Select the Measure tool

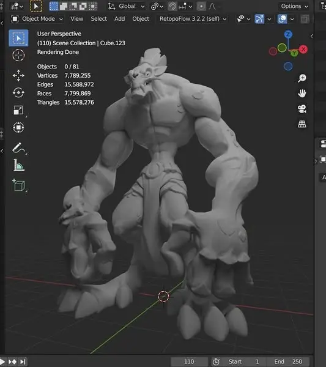pos(18,165)
